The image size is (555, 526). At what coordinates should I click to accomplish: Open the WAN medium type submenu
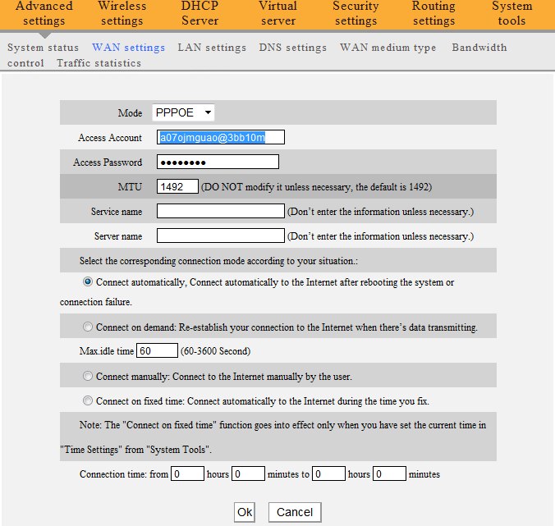click(x=388, y=48)
